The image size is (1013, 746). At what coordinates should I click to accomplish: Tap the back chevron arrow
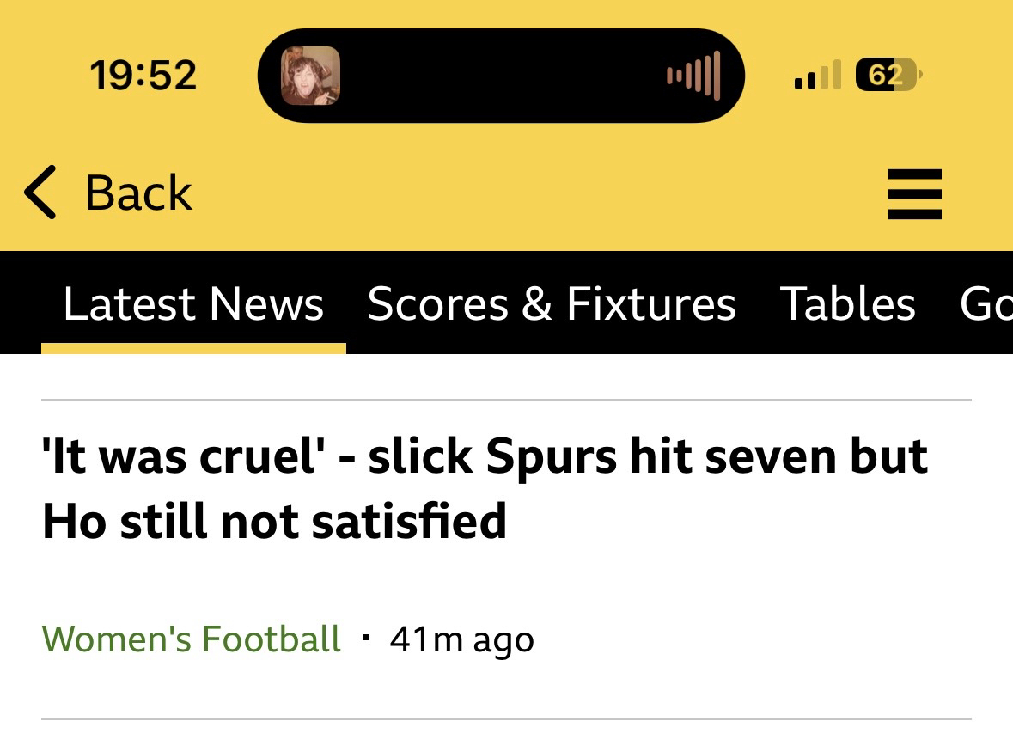pos(40,192)
